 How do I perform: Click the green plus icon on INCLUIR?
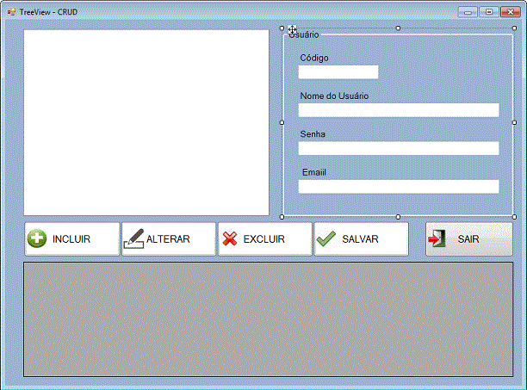(37, 238)
